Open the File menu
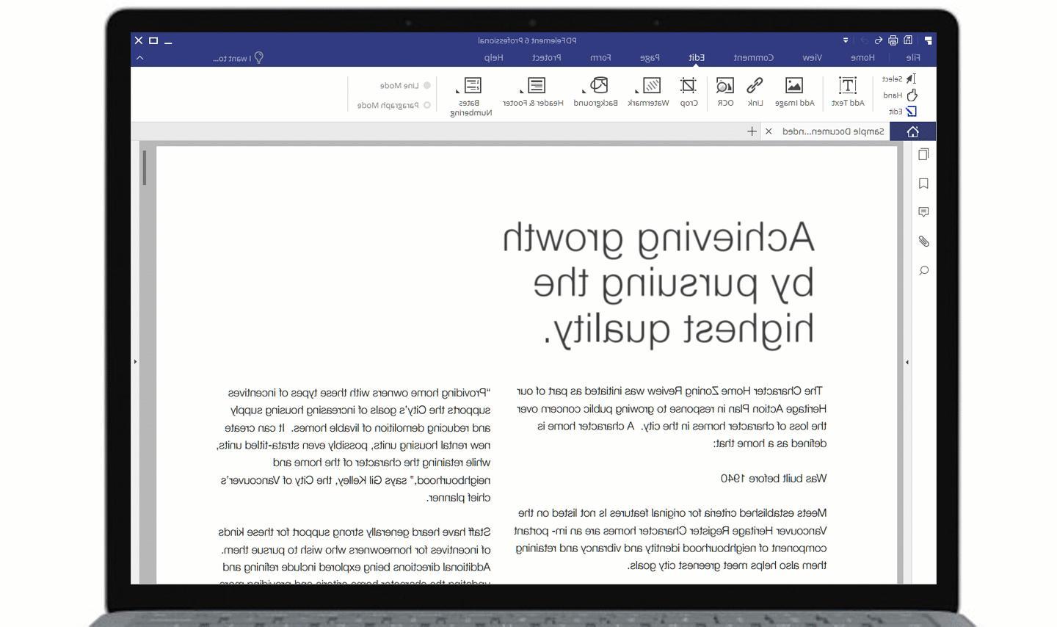The height and width of the screenshot is (627, 1057). [913, 57]
